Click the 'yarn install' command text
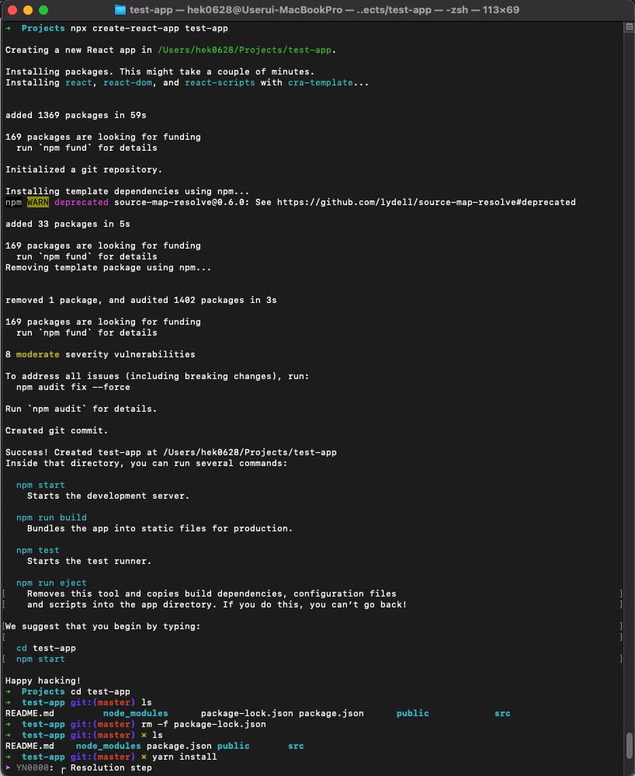The image size is (635, 776). 185,757
